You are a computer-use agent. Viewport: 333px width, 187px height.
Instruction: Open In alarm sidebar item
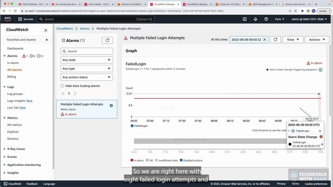click(x=13, y=63)
